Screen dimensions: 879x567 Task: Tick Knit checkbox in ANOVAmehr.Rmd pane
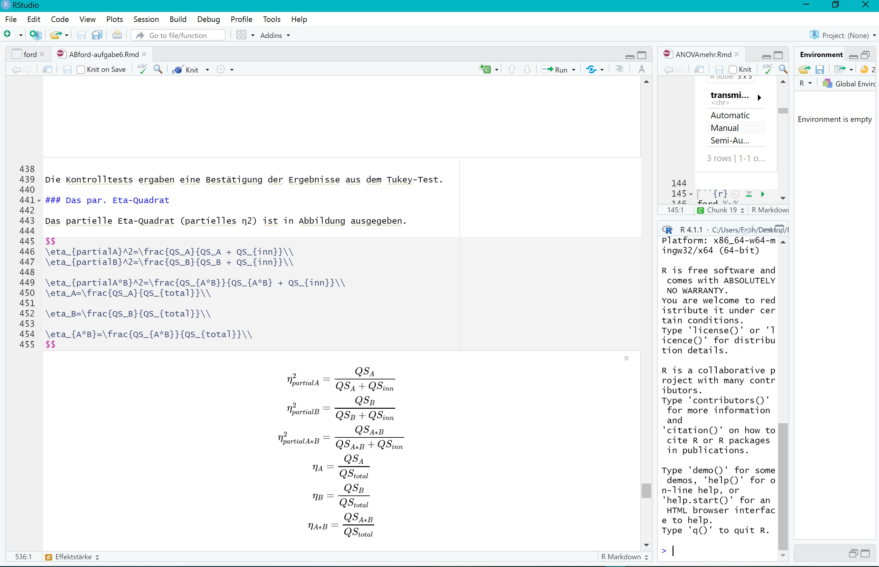point(733,70)
